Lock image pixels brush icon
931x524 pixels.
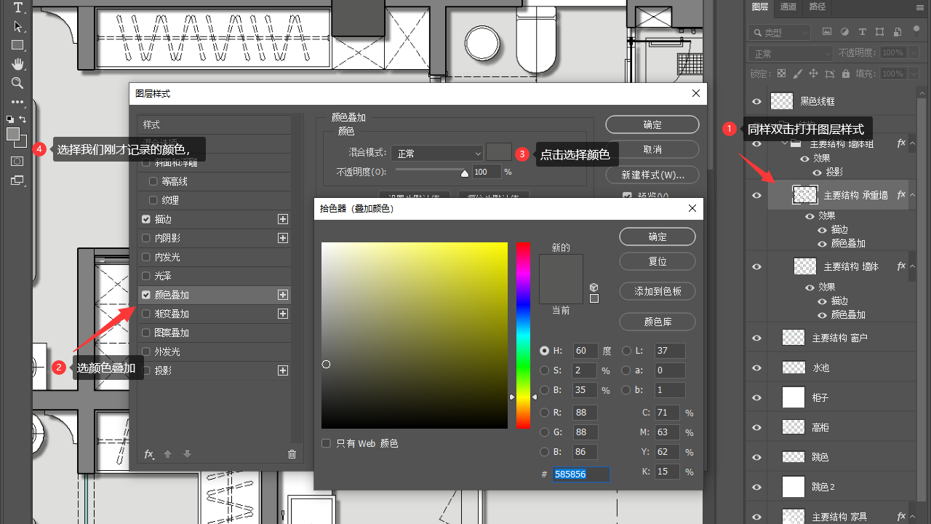[x=797, y=74]
